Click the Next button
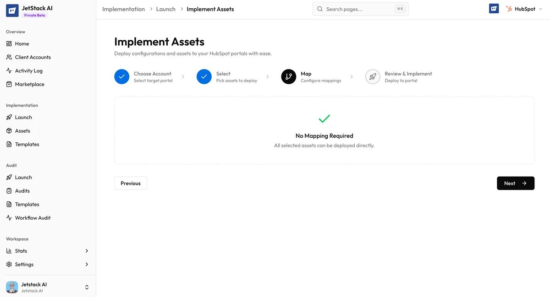This screenshot has width=550, height=297. point(515,183)
